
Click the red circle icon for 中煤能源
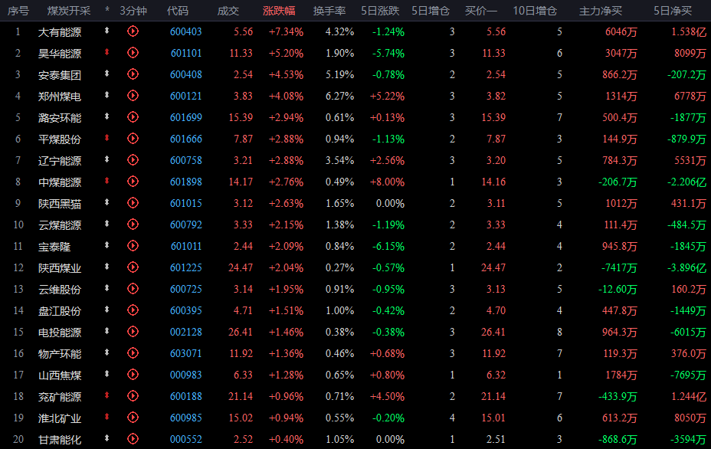pos(133,182)
